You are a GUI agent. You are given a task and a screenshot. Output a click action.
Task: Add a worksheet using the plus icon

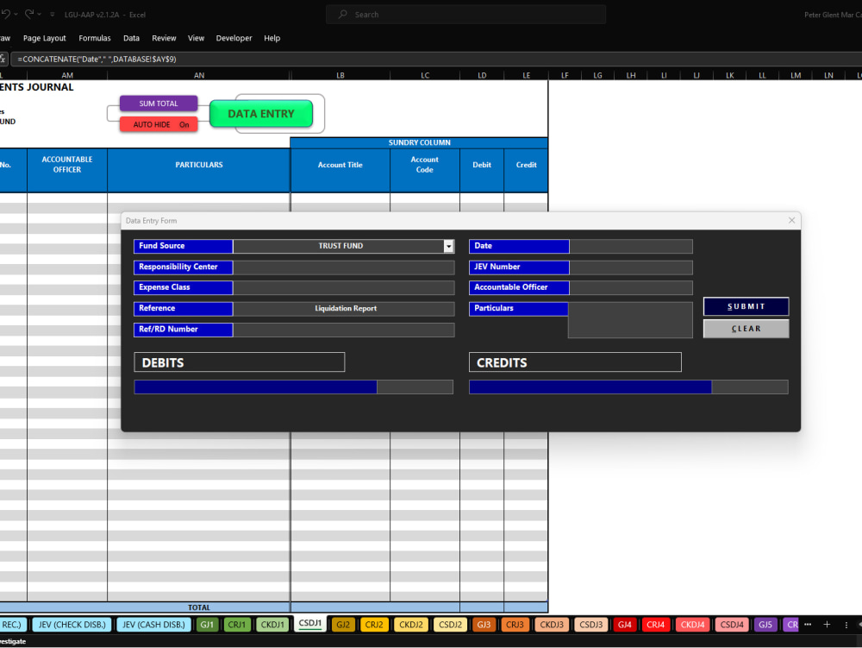tap(826, 624)
